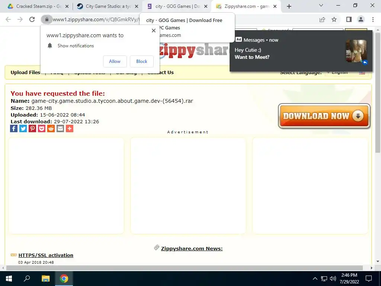Open network status tray icon
Screen dimensions: 381x286
tap(324, 279)
